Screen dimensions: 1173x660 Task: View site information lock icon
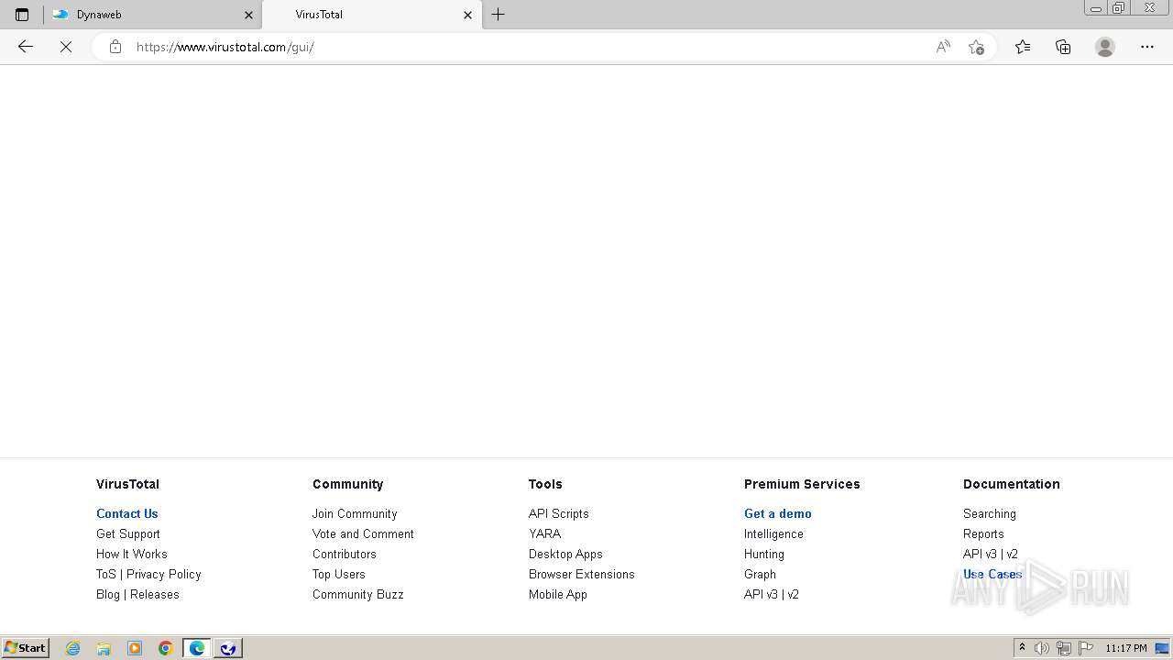(x=115, y=47)
